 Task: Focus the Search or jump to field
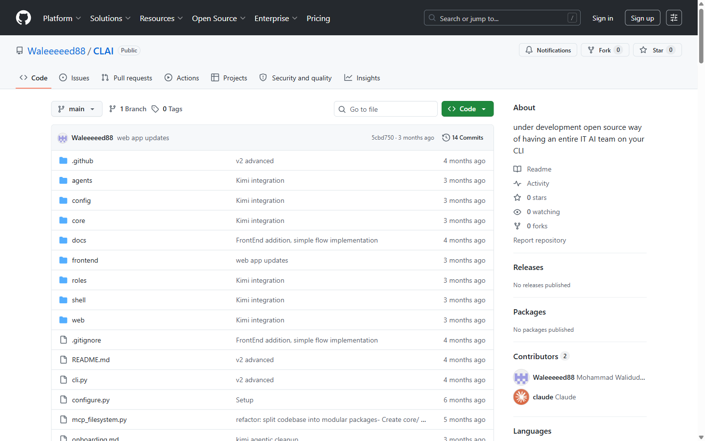[x=502, y=18]
